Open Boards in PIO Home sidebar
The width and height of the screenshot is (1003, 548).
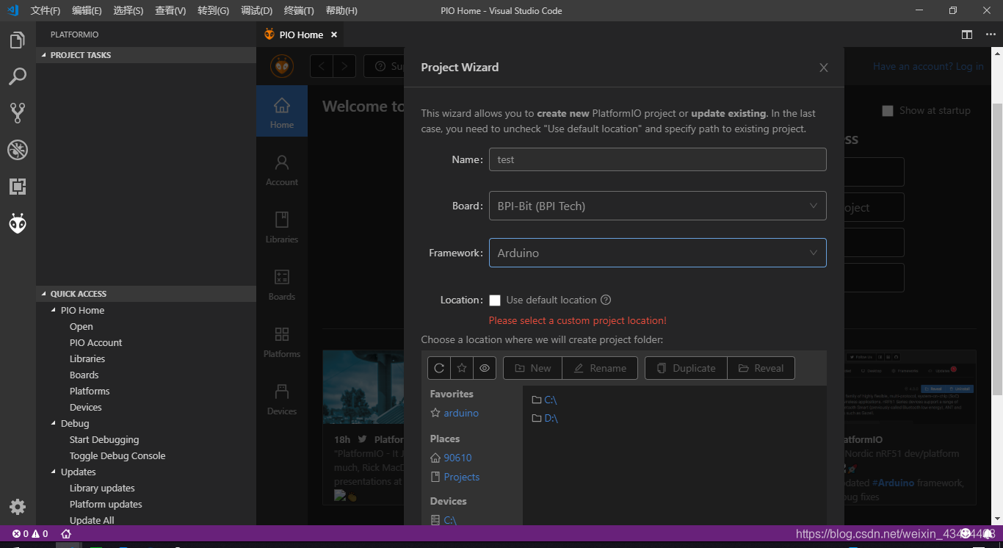coord(282,284)
